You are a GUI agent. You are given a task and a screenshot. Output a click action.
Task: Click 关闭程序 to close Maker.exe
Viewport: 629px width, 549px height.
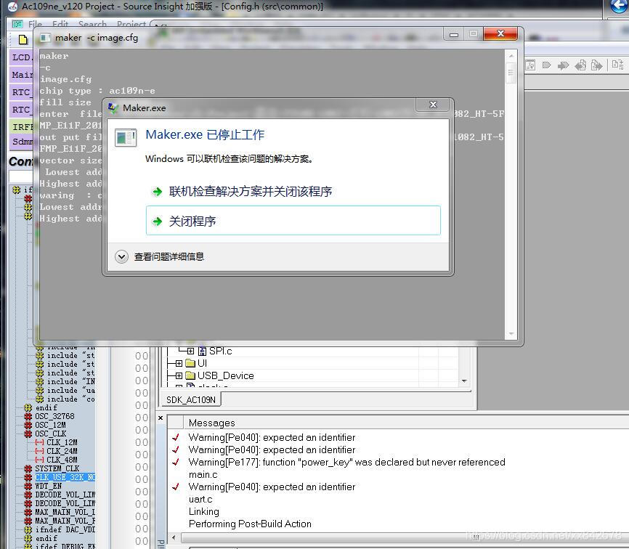click(293, 221)
